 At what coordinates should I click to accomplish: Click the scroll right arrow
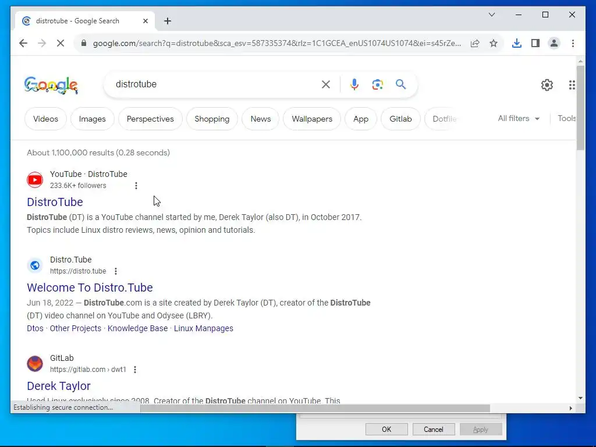click(570, 408)
